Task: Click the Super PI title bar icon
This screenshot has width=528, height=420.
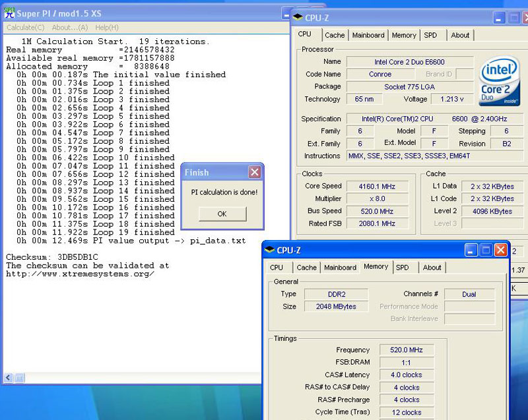Action: (x=9, y=13)
